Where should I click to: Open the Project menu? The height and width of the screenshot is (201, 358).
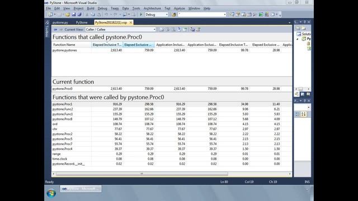[78, 8]
